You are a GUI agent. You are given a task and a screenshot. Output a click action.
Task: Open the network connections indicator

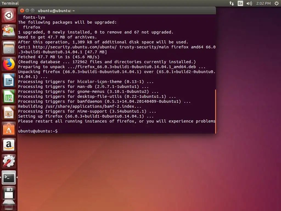(x=232, y=3)
